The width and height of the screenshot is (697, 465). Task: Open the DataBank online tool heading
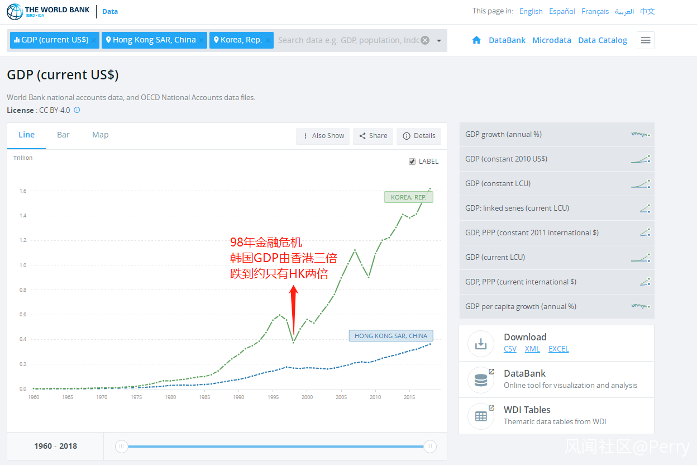pyautogui.click(x=524, y=373)
